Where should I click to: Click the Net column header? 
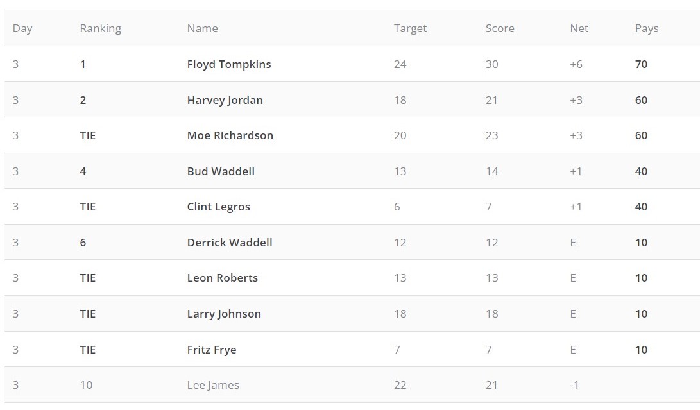coord(579,28)
